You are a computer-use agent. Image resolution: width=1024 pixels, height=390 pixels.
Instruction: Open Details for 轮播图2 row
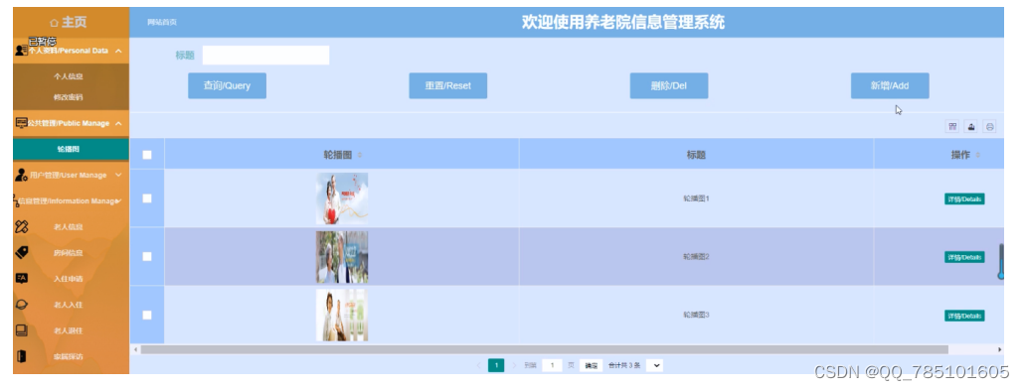(x=964, y=257)
